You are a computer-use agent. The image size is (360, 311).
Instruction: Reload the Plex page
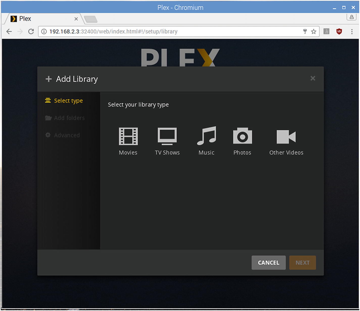click(x=31, y=31)
